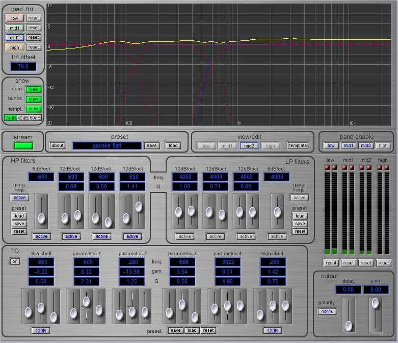Toggle the HP filters gang freqs active button
Viewport: 398px width, 343px height.
click(x=19, y=198)
